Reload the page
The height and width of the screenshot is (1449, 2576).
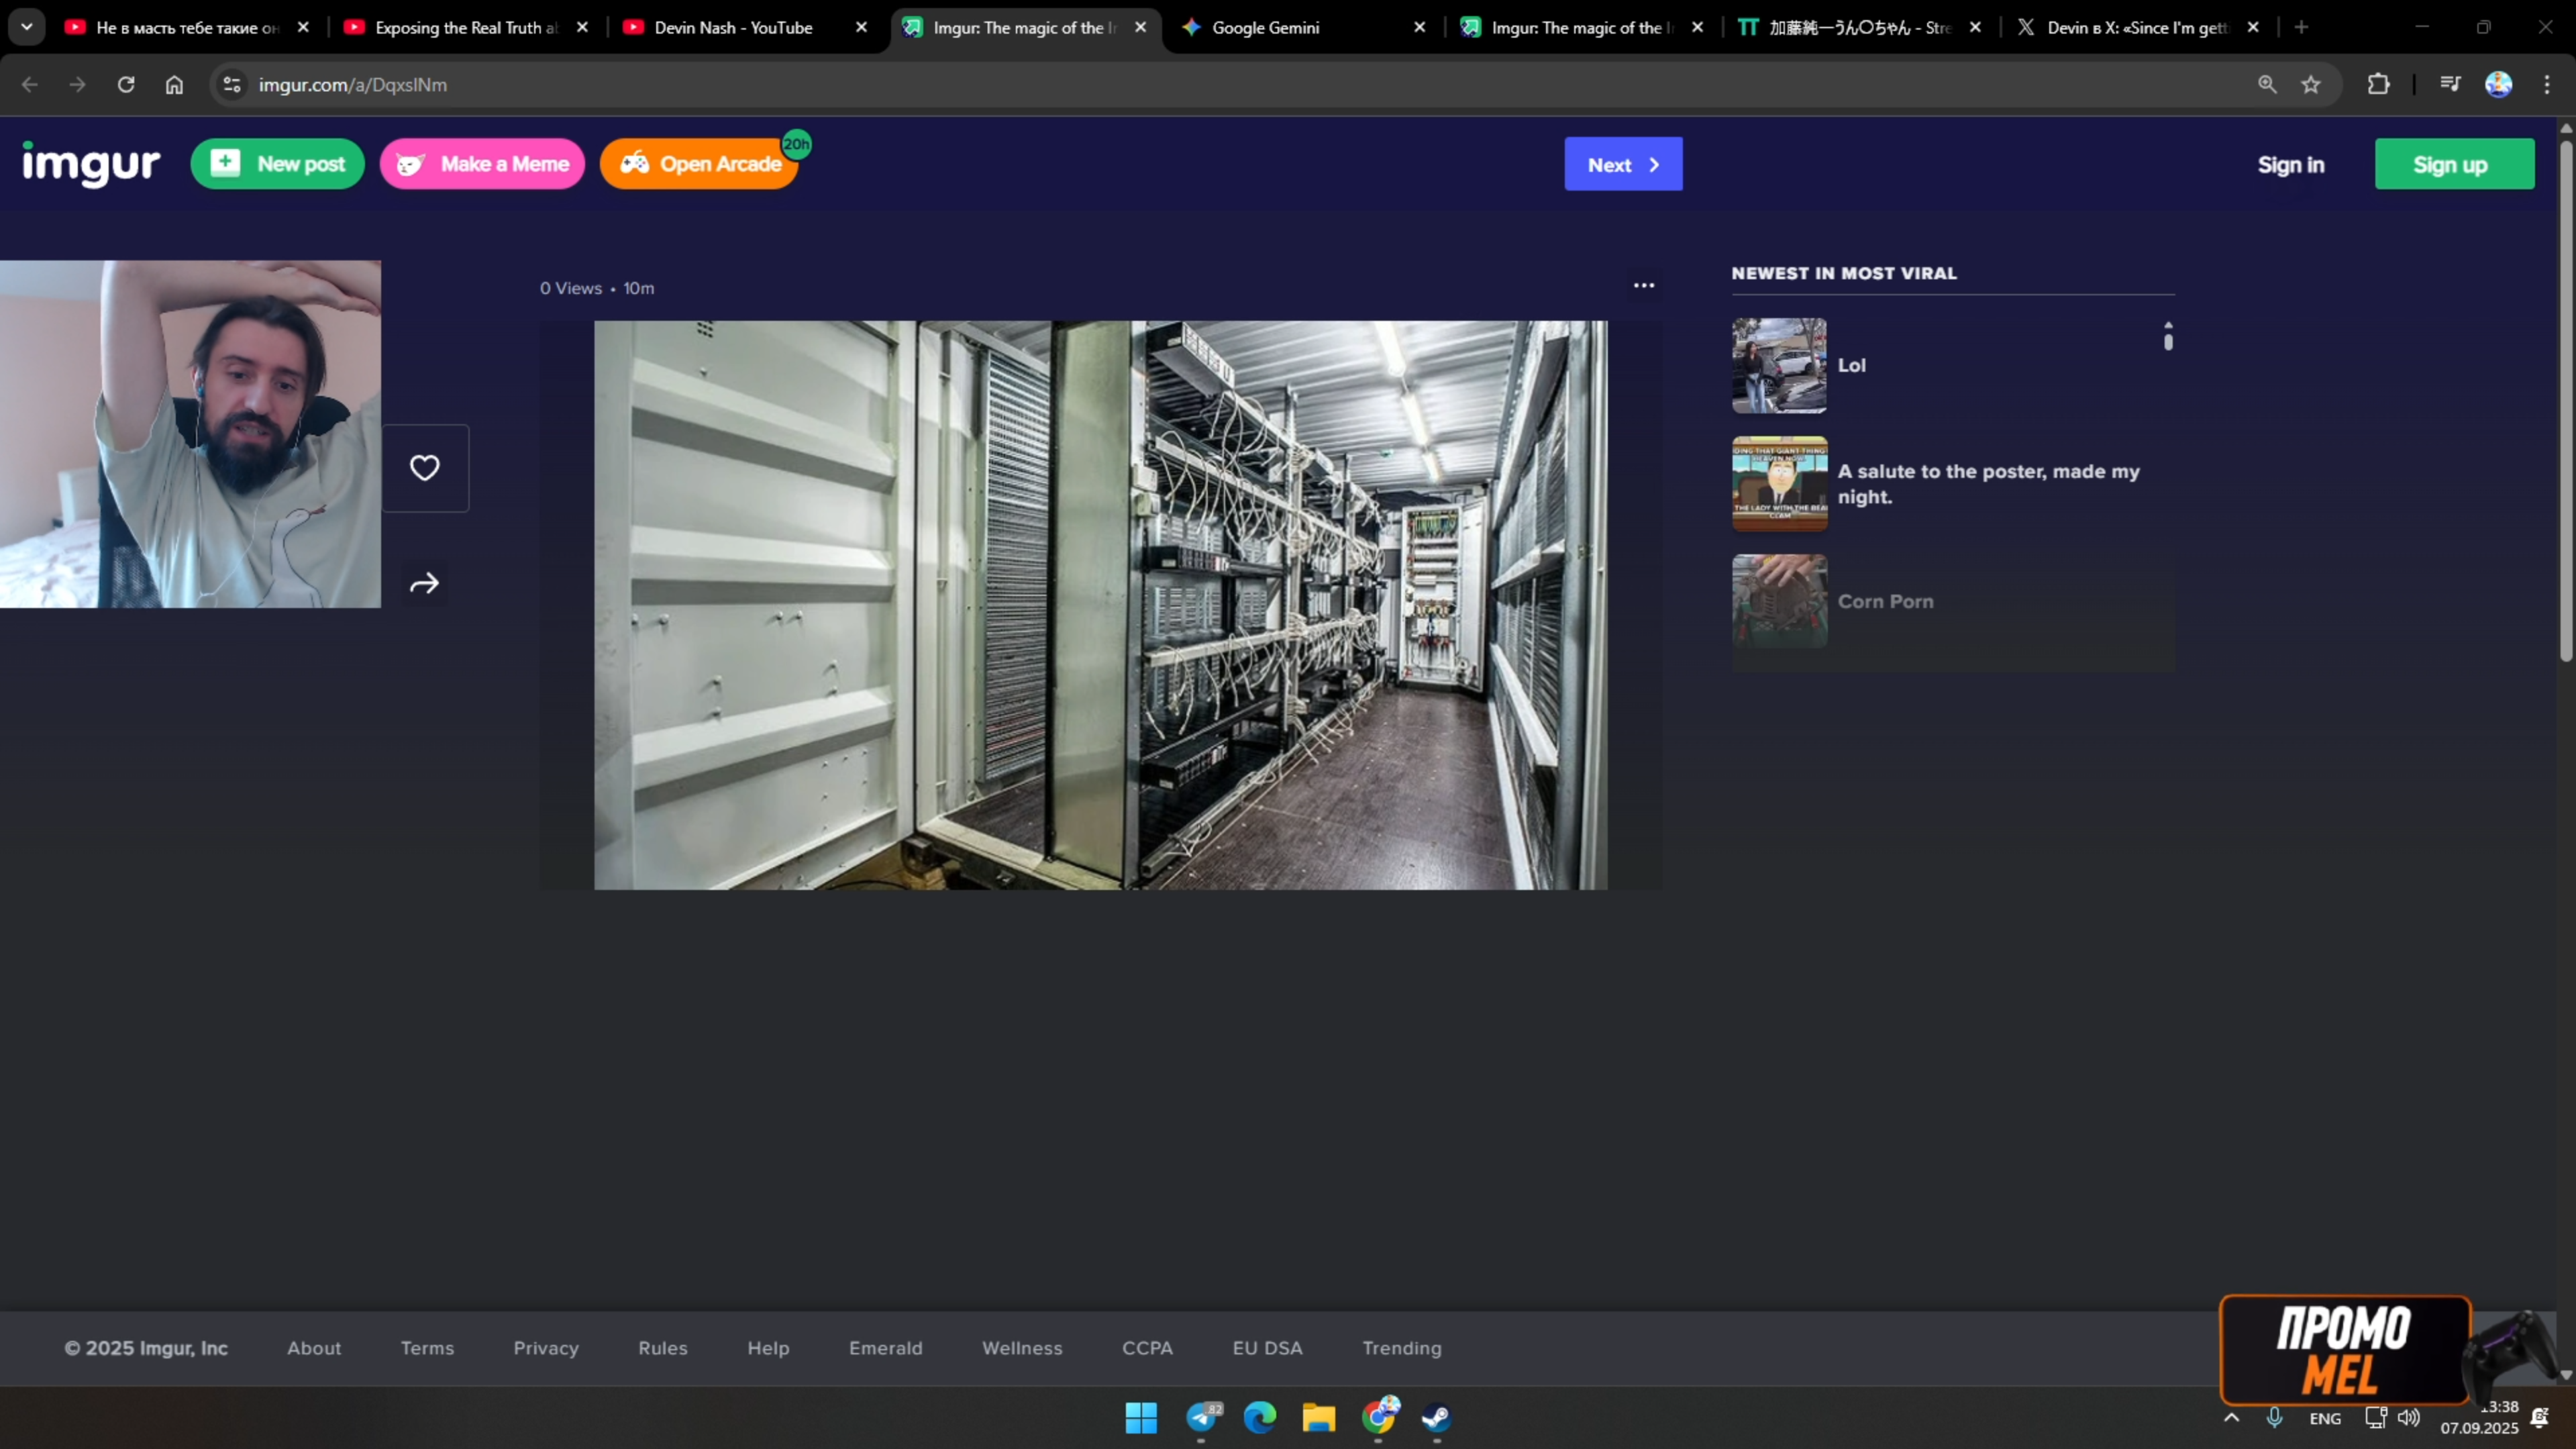(x=126, y=85)
